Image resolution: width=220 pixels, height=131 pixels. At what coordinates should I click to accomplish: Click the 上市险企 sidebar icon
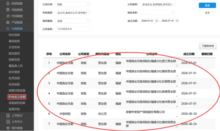click(8, 115)
